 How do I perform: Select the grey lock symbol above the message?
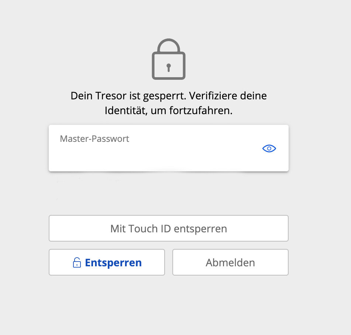point(168,59)
